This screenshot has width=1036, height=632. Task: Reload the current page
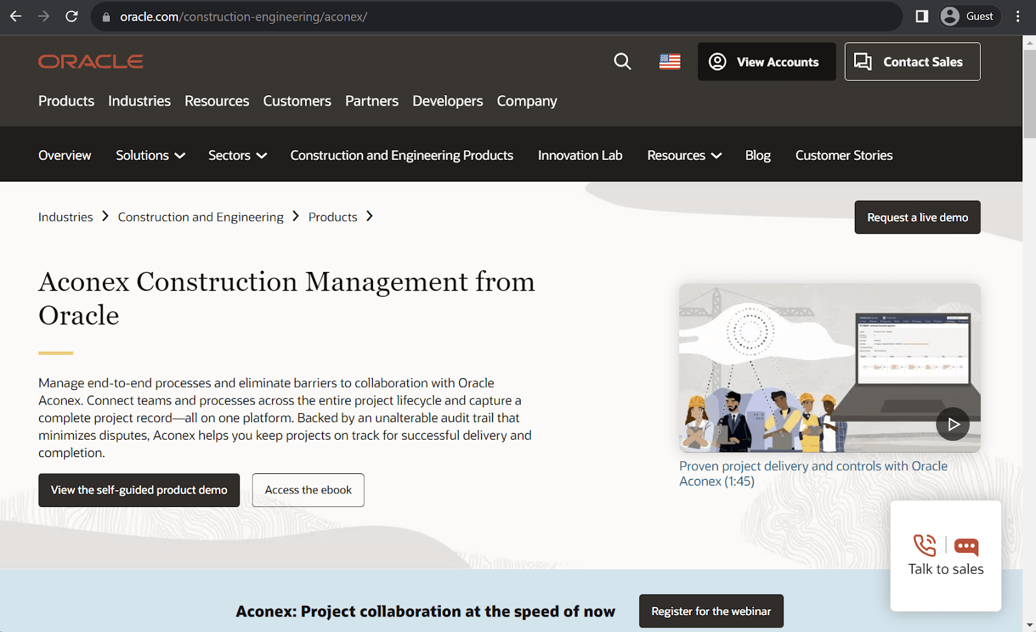(x=71, y=16)
